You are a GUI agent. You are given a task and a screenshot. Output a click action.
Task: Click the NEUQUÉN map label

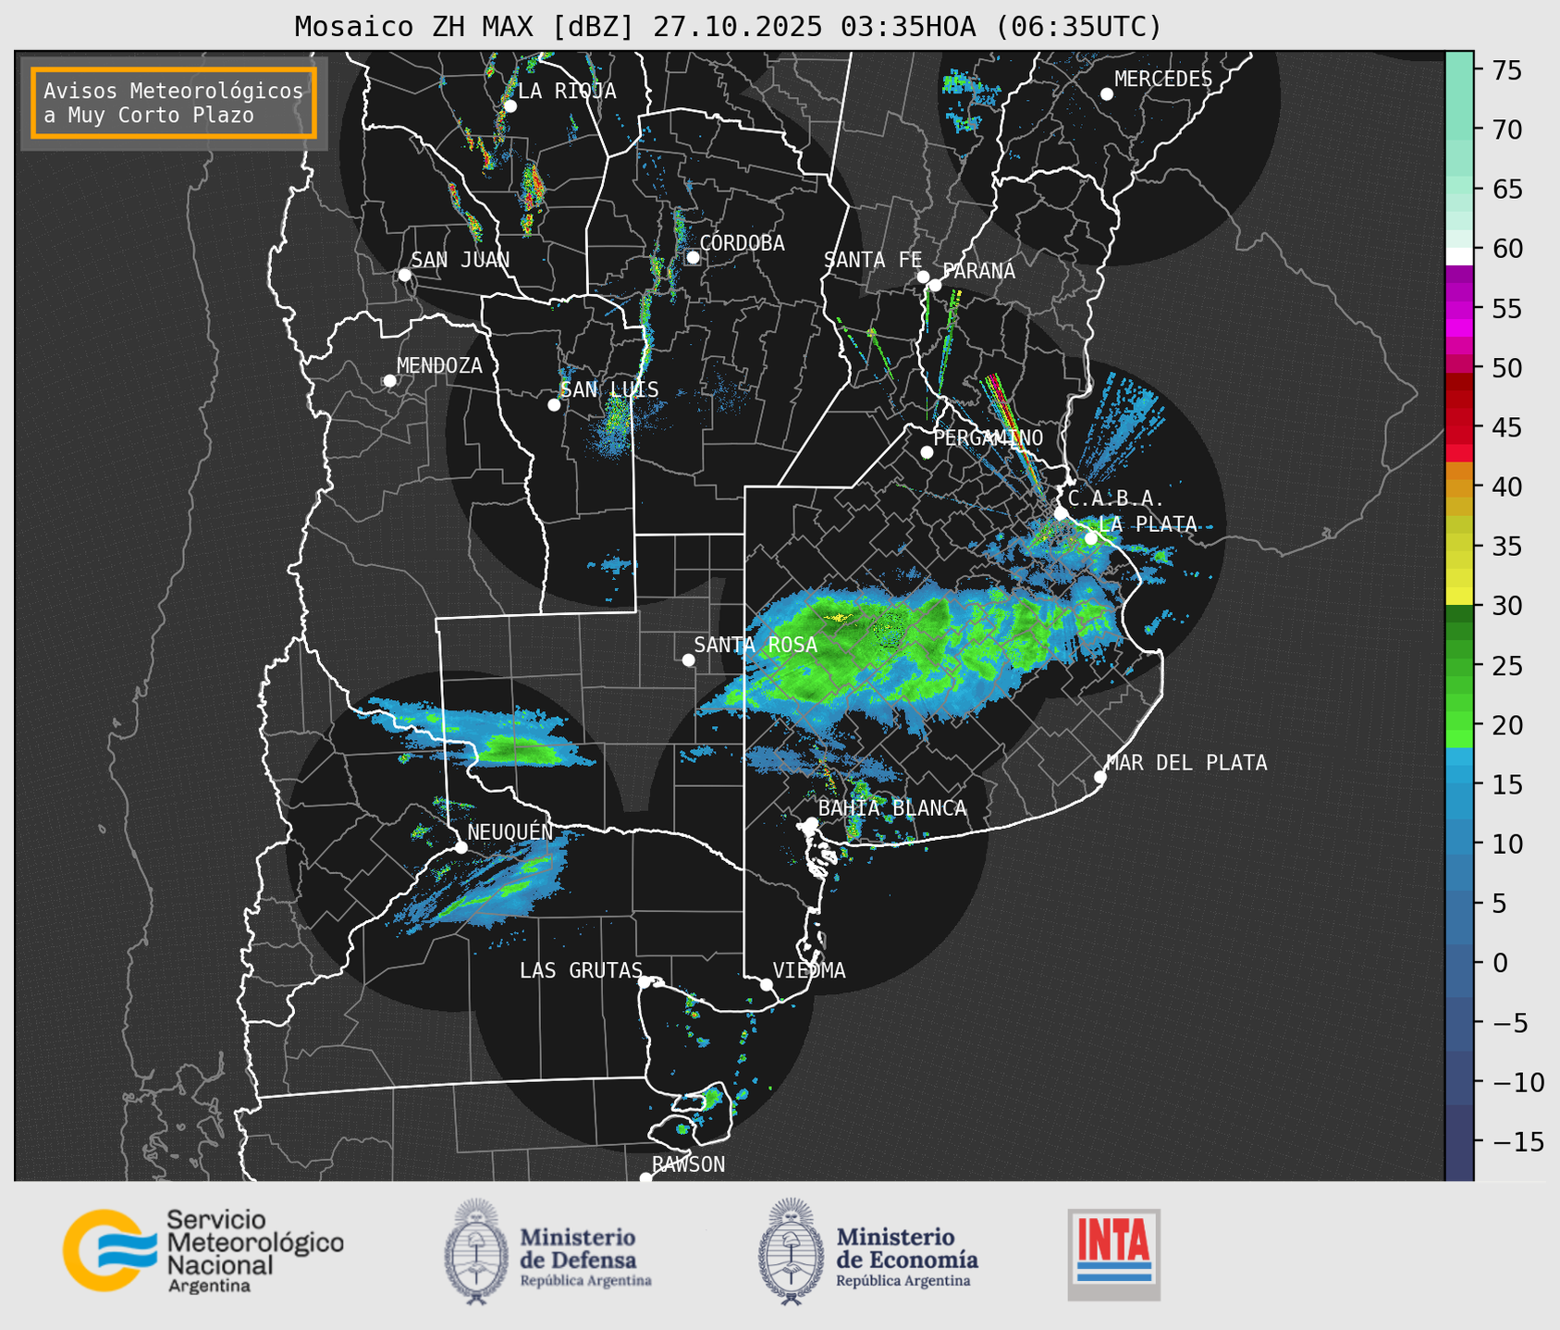click(510, 832)
